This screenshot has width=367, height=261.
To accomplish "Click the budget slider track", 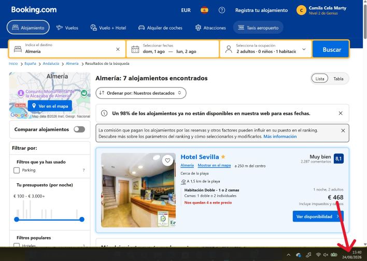I will [x=49, y=220].
